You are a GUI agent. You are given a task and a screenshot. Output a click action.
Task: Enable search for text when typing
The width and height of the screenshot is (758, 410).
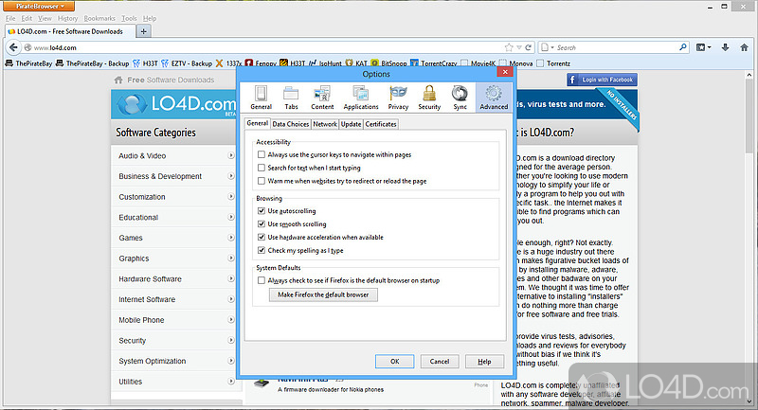tap(262, 168)
